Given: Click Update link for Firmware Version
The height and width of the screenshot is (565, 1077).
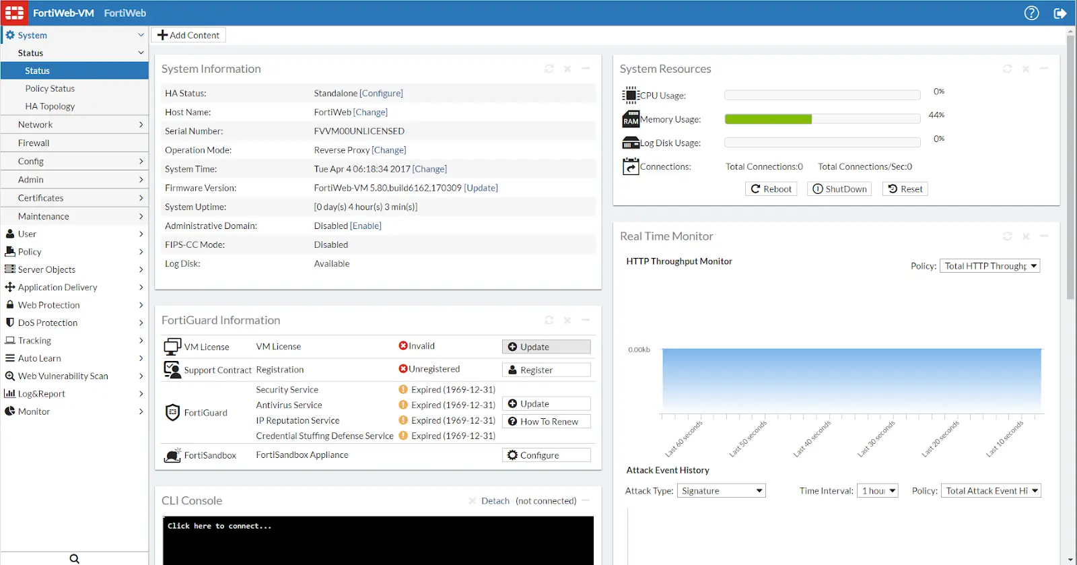Looking at the screenshot, I should click(481, 188).
